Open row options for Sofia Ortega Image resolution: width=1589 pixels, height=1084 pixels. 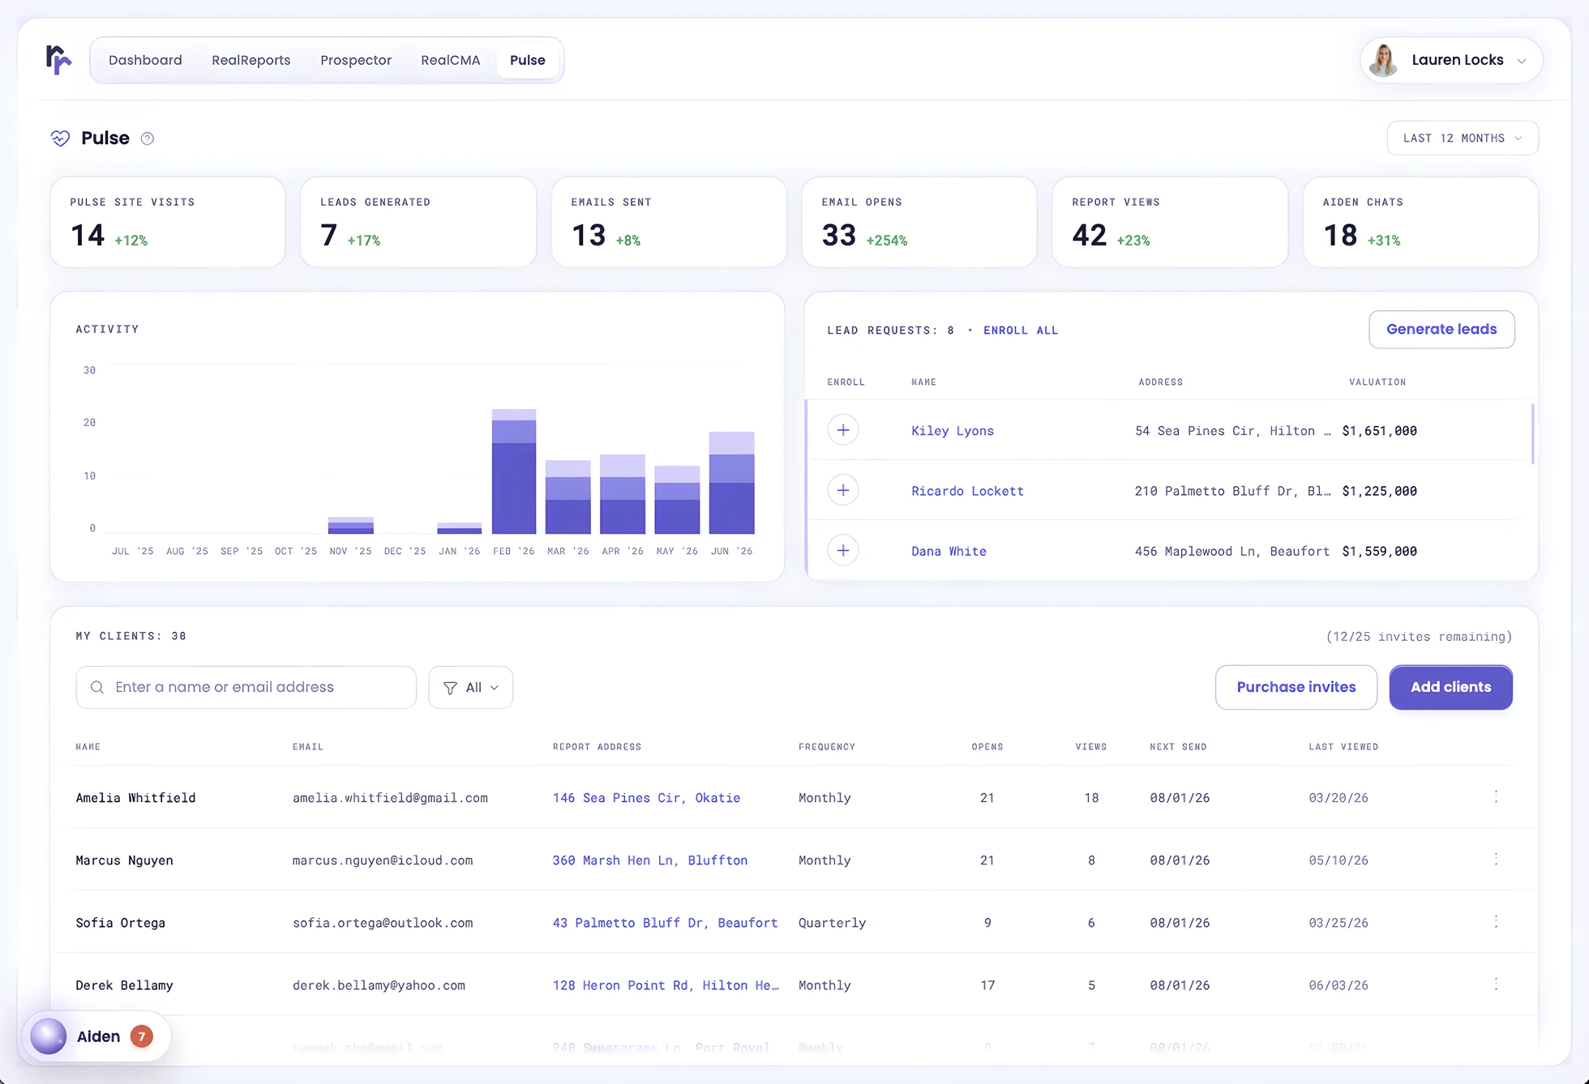(x=1496, y=922)
